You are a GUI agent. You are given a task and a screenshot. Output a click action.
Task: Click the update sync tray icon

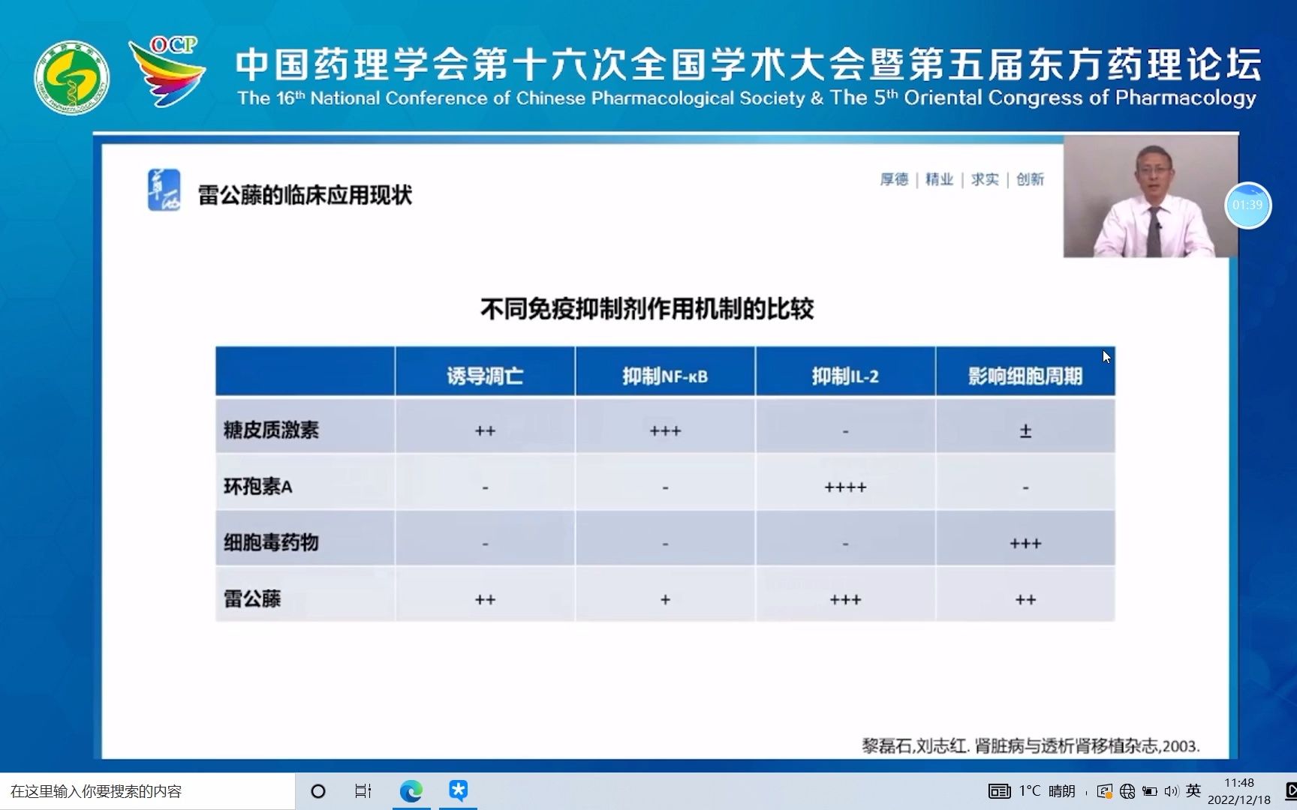[1104, 791]
